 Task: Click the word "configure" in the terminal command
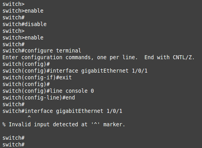coord(39,51)
